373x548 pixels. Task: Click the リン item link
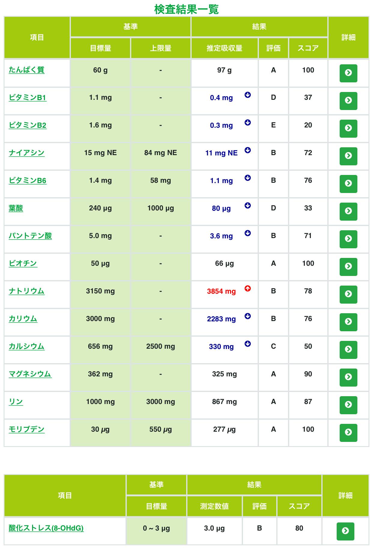(x=16, y=402)
